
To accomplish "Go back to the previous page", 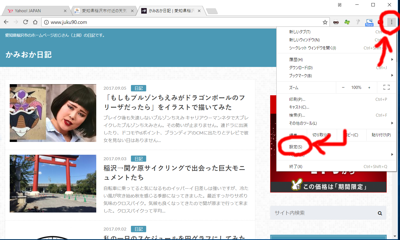I will tap(6, 22).
